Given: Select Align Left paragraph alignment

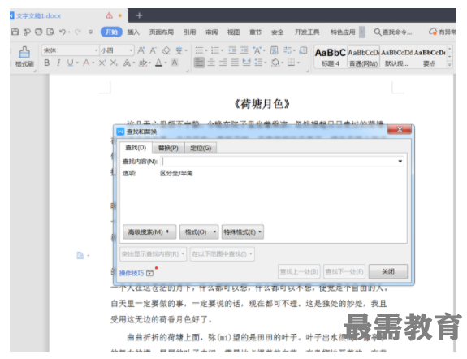Looking at the screenshot, I should (199, 63).
